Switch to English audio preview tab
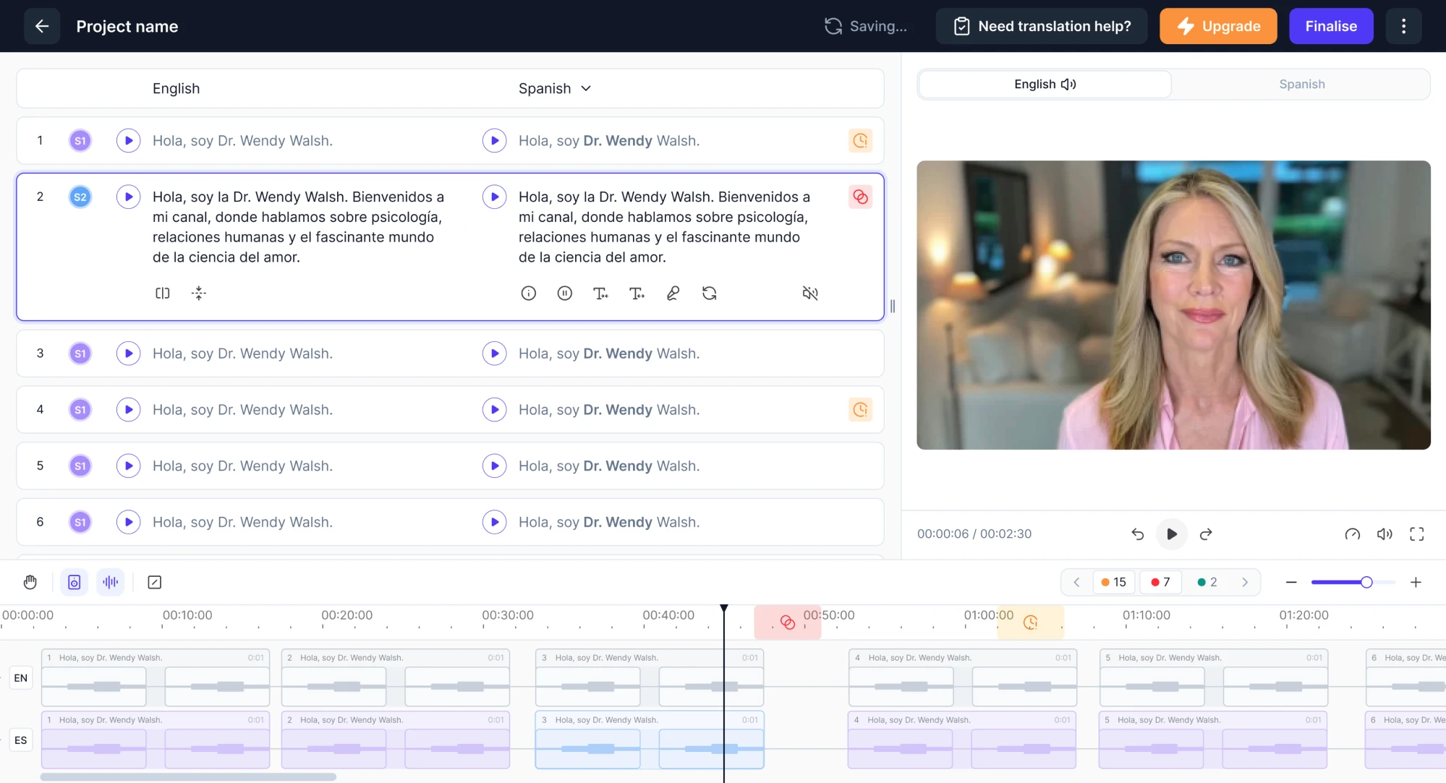This screenshot has width=1446, height=783. [x=1045, y=85]
